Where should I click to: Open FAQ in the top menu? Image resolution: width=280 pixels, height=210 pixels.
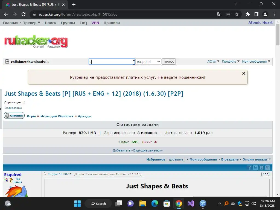coord(83,23)
